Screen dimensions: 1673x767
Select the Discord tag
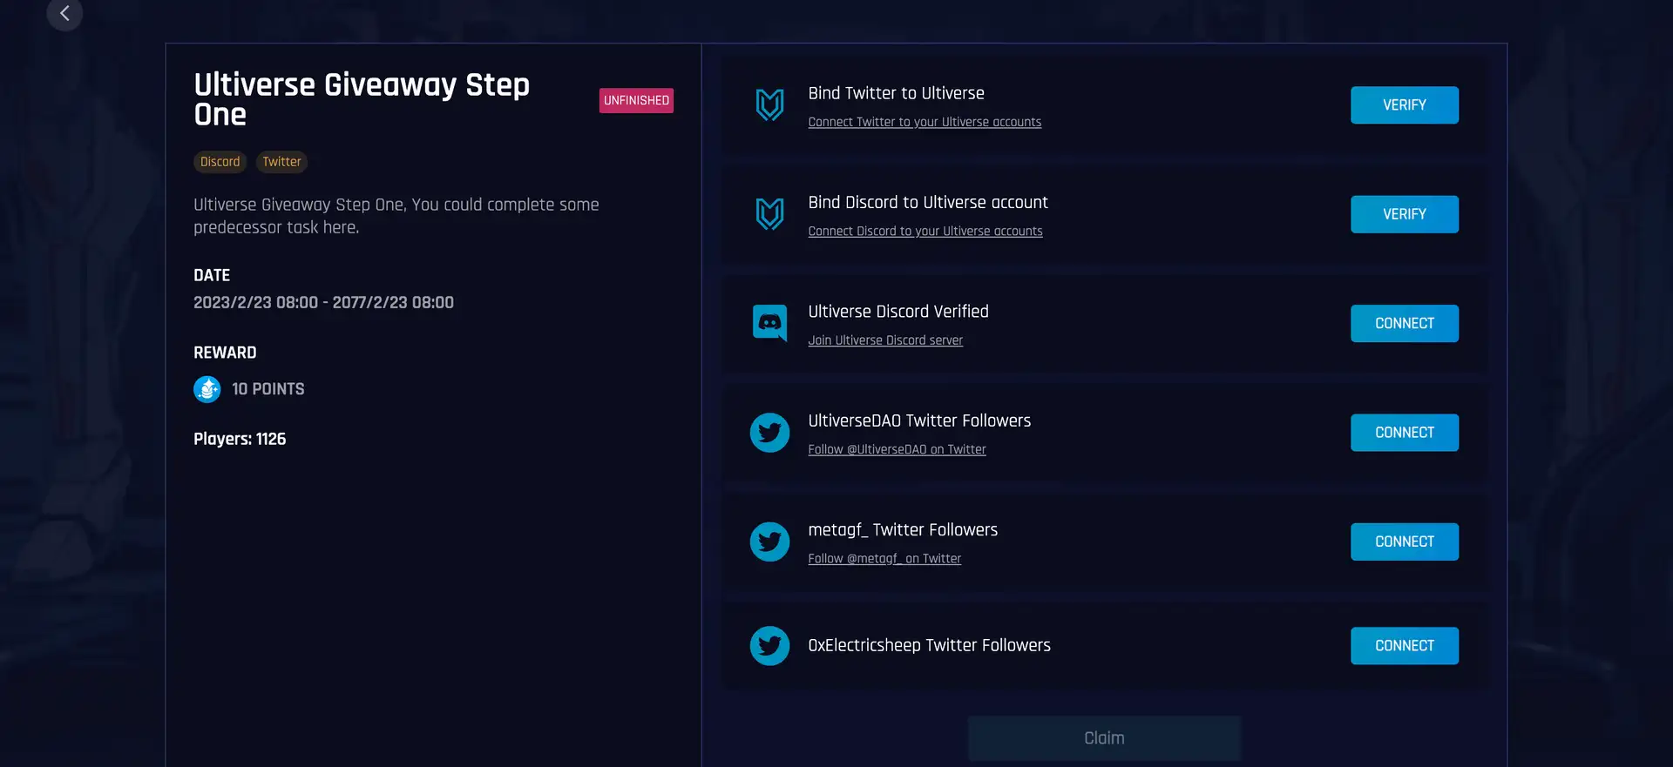220,162
